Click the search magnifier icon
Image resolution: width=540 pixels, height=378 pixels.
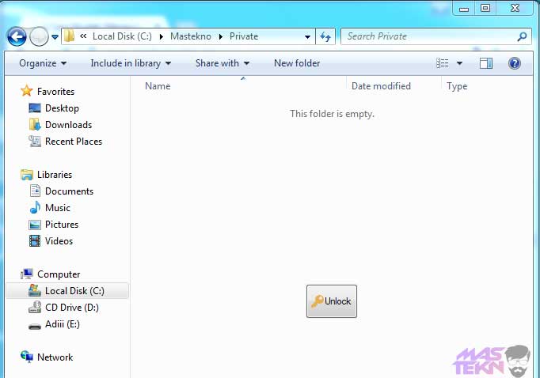(x=522, y=36)
